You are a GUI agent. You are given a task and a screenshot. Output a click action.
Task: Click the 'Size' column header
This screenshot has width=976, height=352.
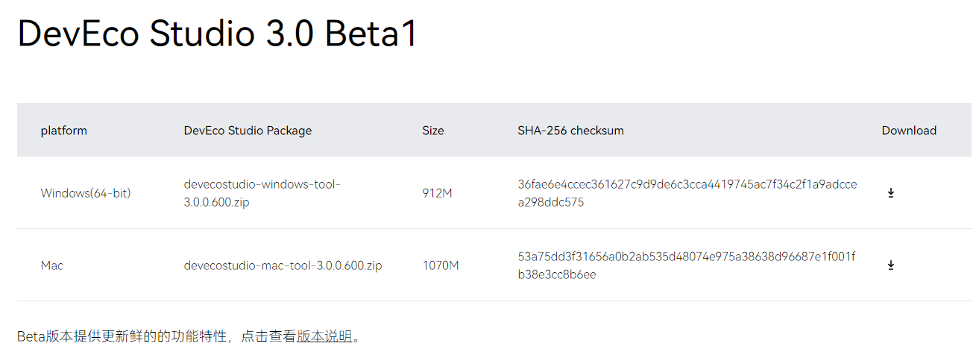(432, 131)
